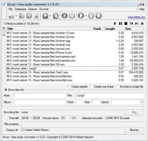
Task: Uncheck the Show title info checkbox
Action: (6, 90)
